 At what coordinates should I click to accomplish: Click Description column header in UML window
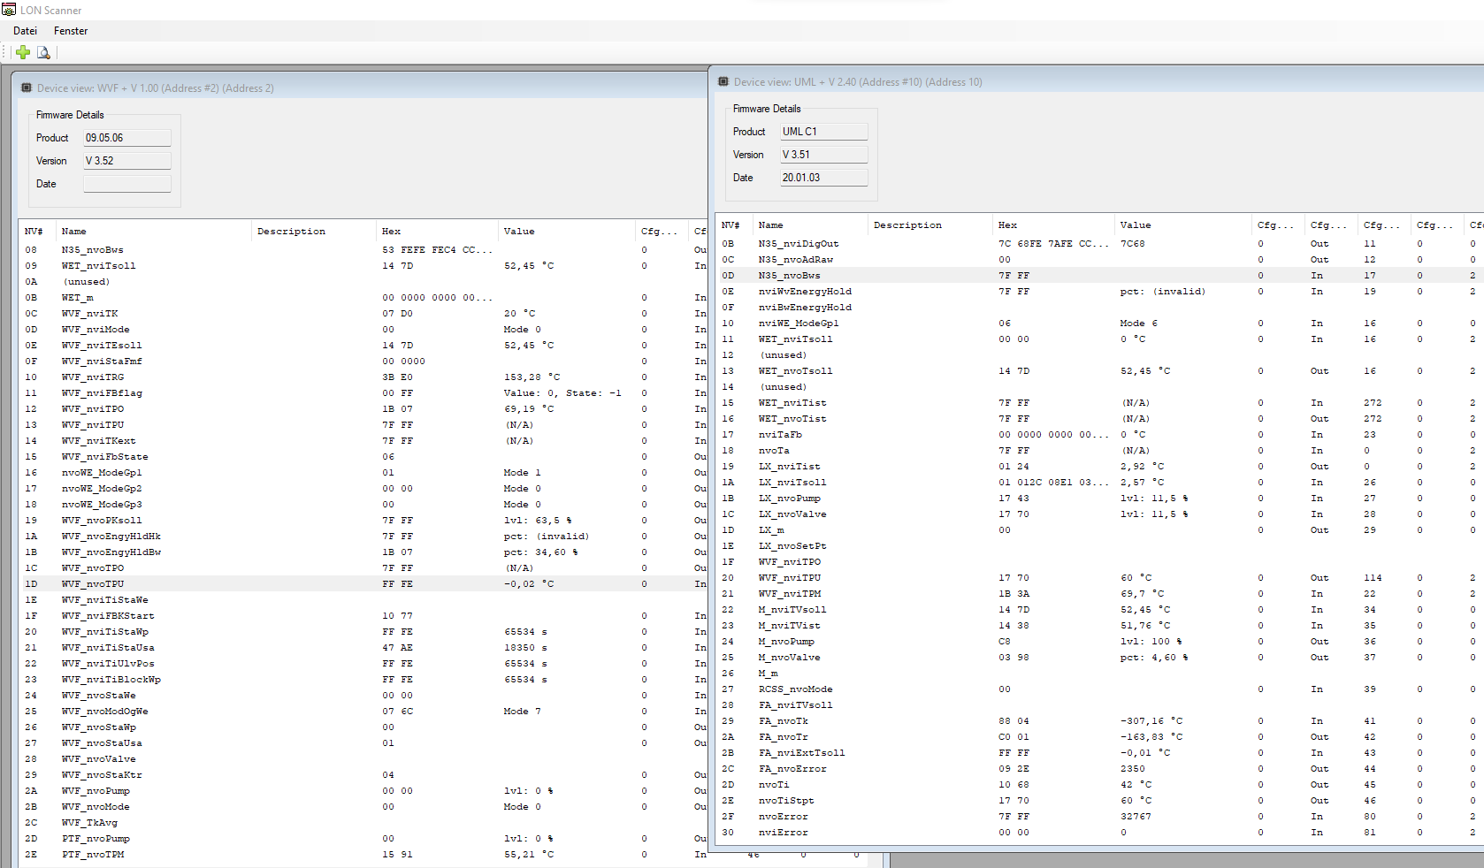click(931, 225)
